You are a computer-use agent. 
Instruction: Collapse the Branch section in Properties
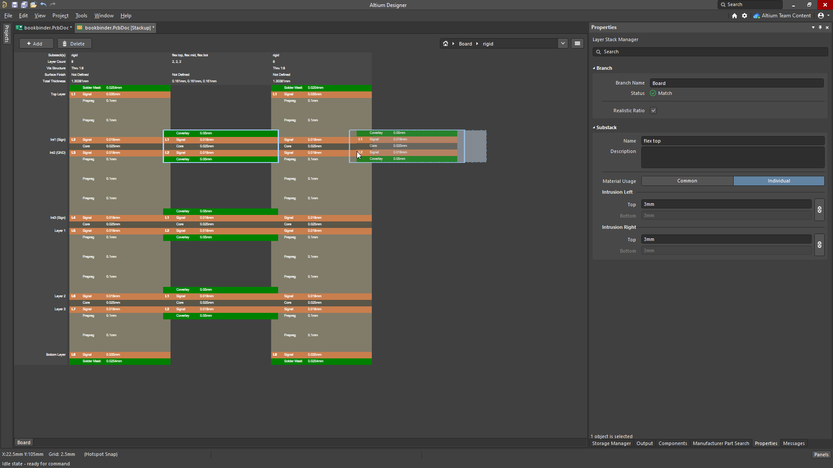594,68
